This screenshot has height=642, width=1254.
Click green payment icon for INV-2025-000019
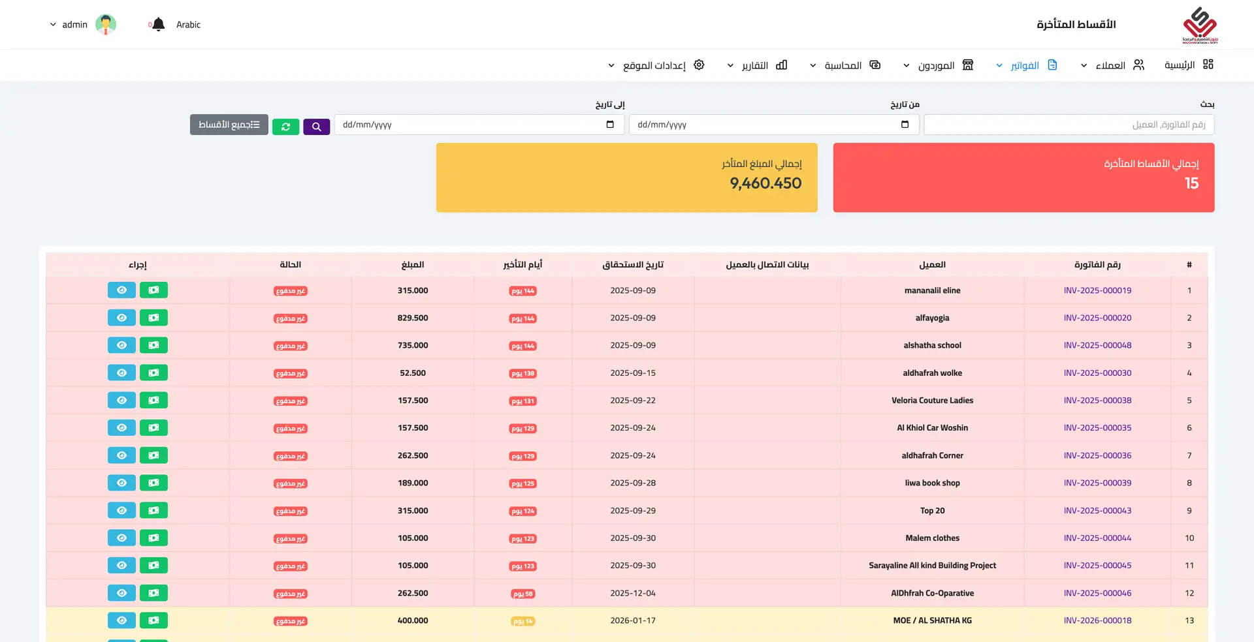click(x=153, y=290)
